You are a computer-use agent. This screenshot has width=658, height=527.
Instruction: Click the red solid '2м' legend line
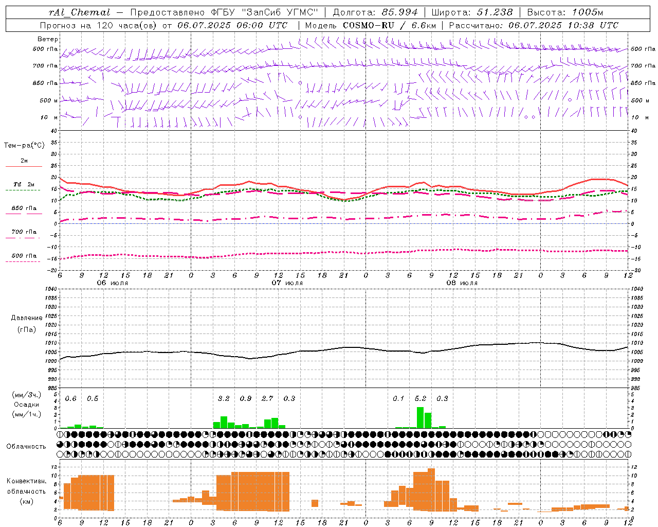(24, 166)
